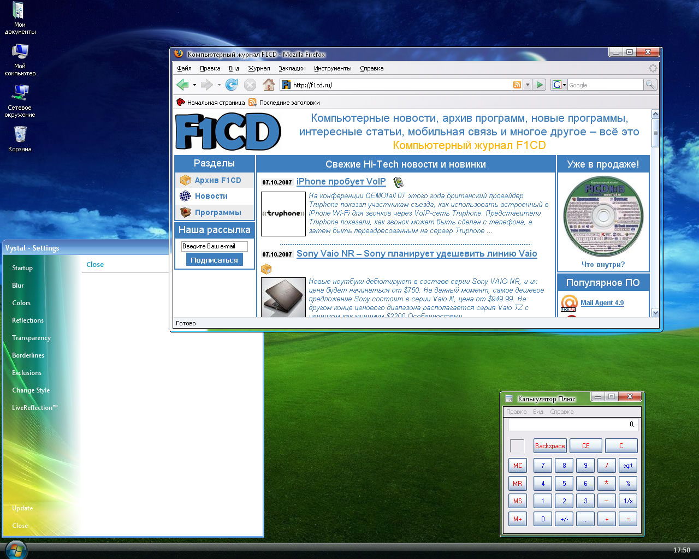Open the Правка menu in Firefox
The image size is (699, 559).
pos(210,68)
